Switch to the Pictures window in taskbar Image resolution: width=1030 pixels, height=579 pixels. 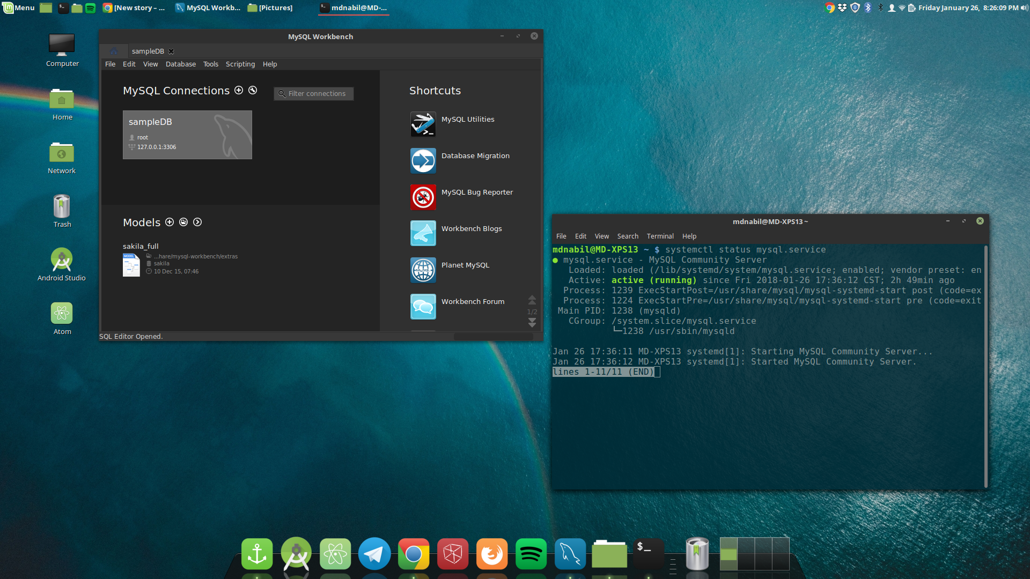[x=270, y=8]
